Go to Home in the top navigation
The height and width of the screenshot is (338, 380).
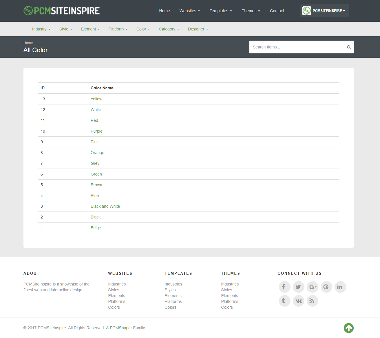165,11
